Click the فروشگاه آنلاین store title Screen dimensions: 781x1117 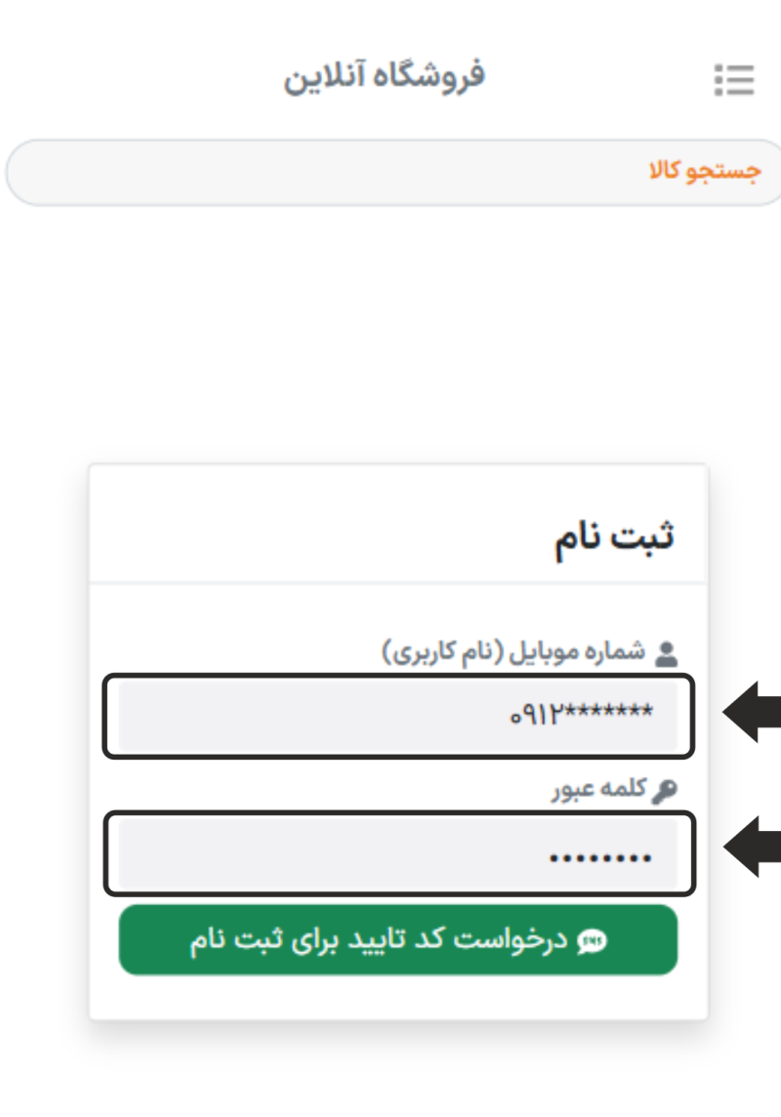pyautogui.click(x=384, y=76)
